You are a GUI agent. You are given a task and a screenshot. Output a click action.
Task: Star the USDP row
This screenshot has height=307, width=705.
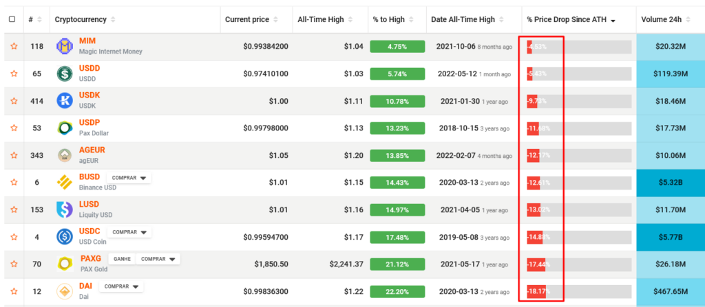(14, 128)
